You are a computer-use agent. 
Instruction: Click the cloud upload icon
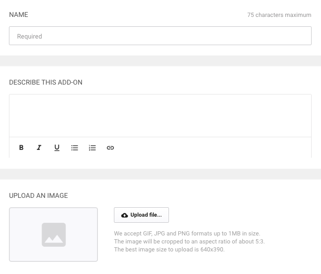(124, 215)
